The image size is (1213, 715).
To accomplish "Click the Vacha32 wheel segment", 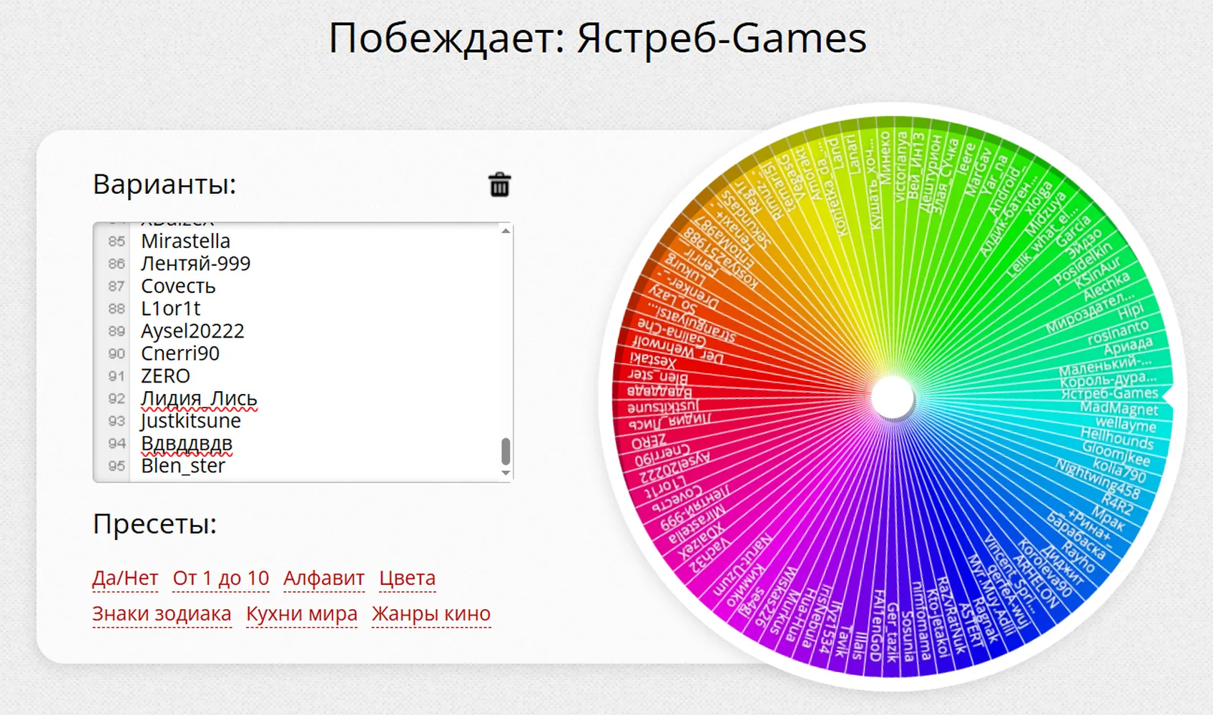I will (708, 555).
